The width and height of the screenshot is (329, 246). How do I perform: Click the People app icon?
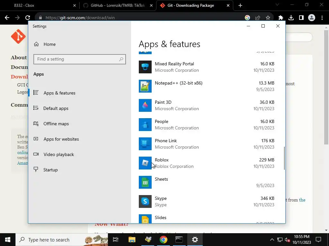(x=145, y=125)
